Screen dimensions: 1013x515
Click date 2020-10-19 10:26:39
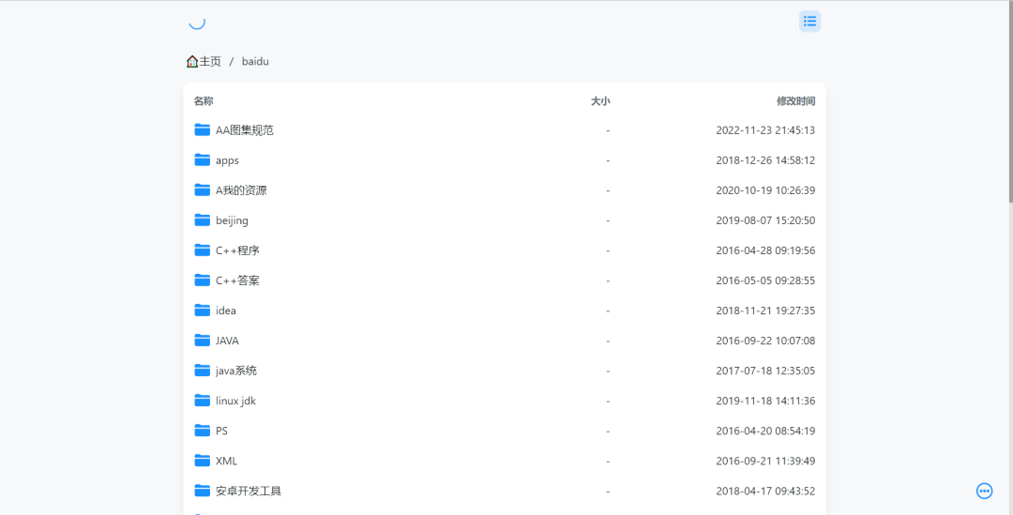[x=765, y=190]
